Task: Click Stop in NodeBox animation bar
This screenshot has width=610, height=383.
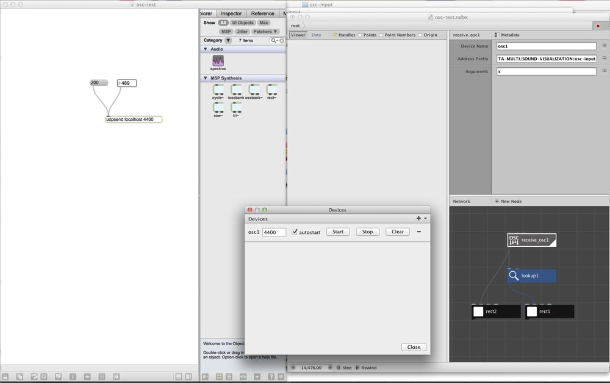Action: 344,368
